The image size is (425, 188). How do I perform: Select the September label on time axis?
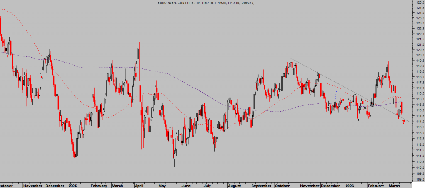[x=261, y=186]
